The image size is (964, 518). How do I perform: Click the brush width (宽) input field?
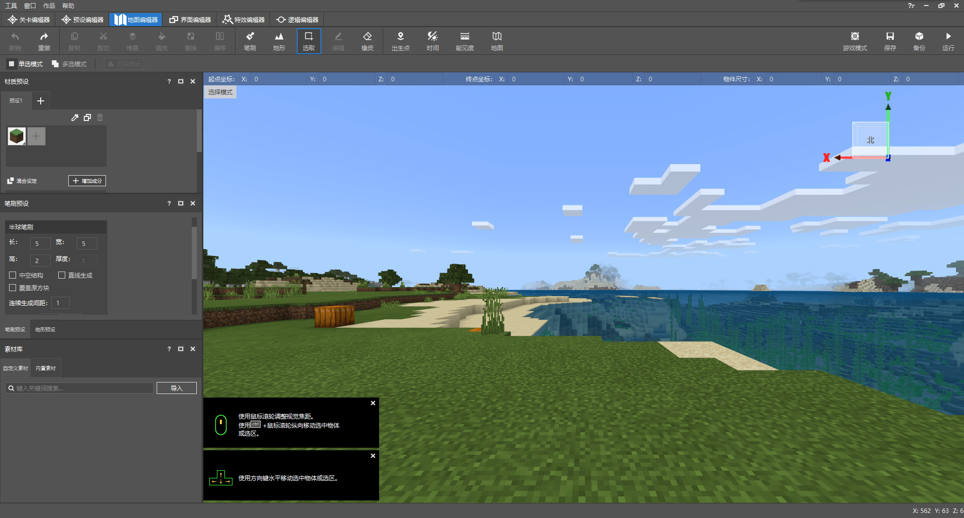coord(87,243)
